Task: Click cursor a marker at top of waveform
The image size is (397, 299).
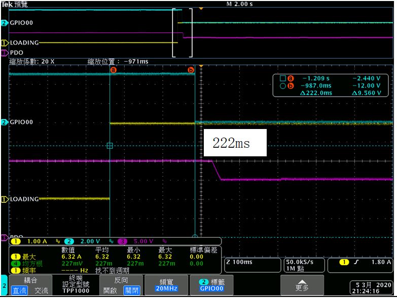Action: click(114, 70)
